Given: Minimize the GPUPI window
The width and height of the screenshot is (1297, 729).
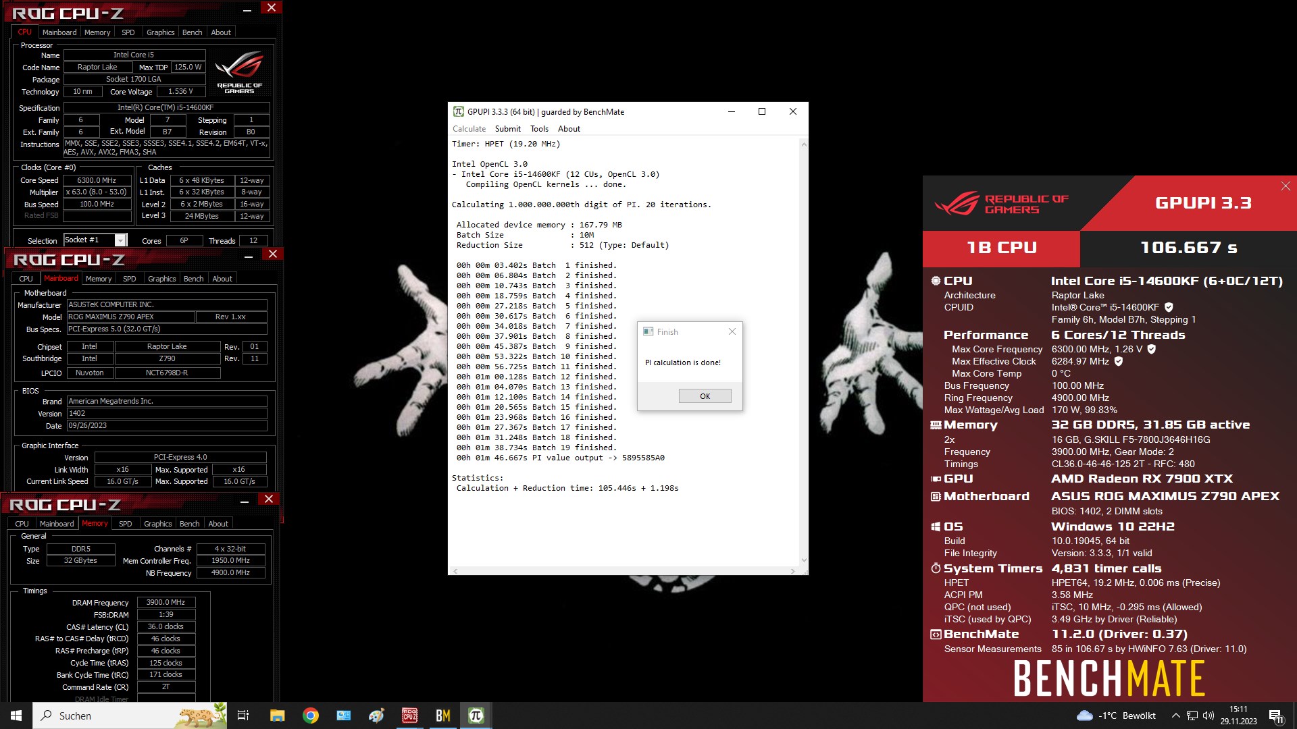Looking at the screenshot, I should pyautogui.click(x=731, y=111).
